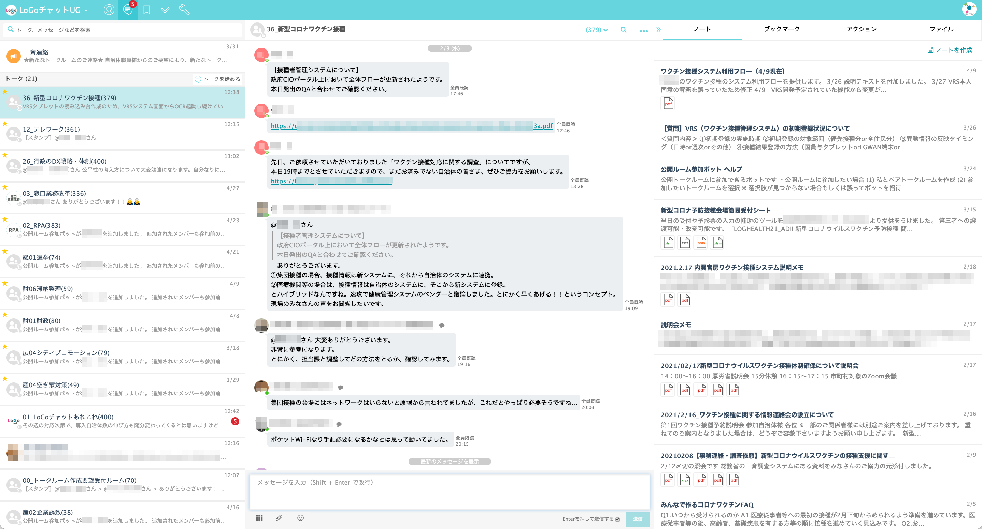
Task: Open txt file in 簡易受付シート note
Action: click(x=685, y=242)
